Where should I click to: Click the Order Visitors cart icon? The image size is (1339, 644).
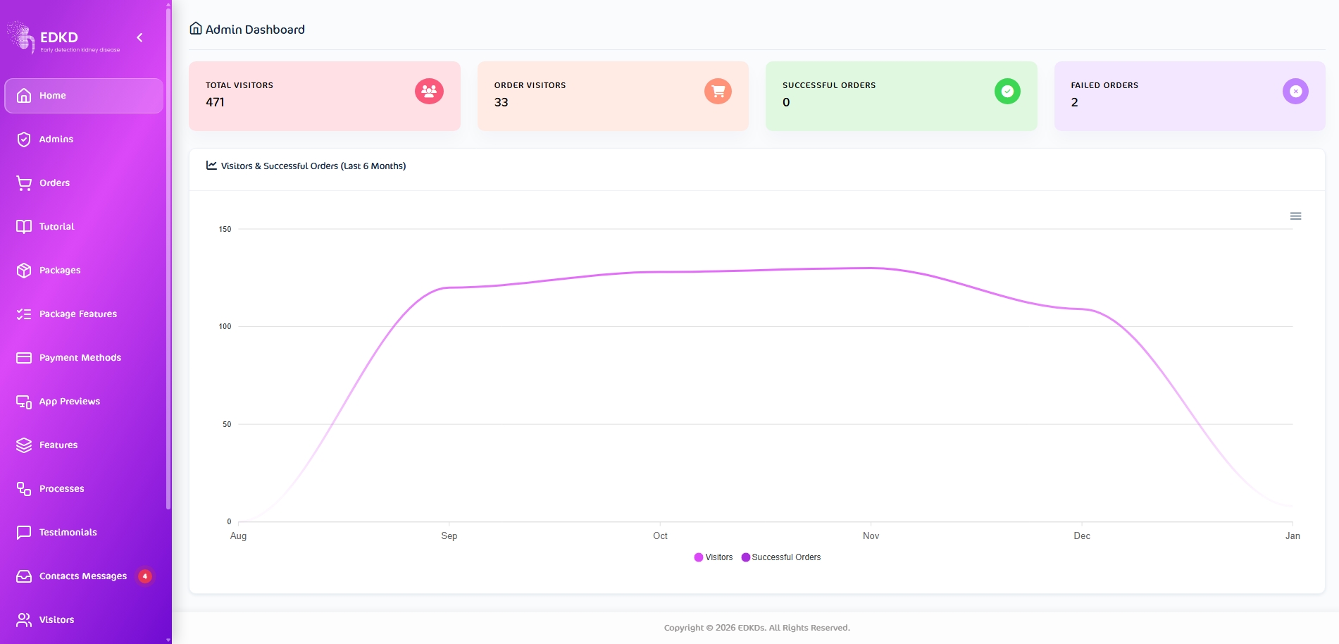click(x=718, y=92)
